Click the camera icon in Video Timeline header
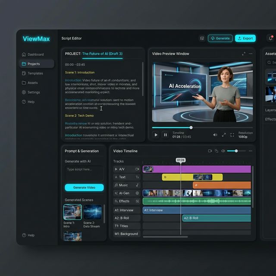The image size is (276, 276). coord(210,151)
